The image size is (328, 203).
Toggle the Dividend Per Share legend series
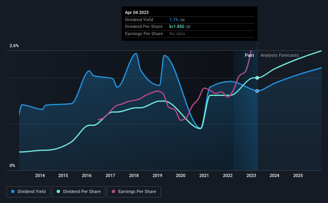[x=79, y=191]
